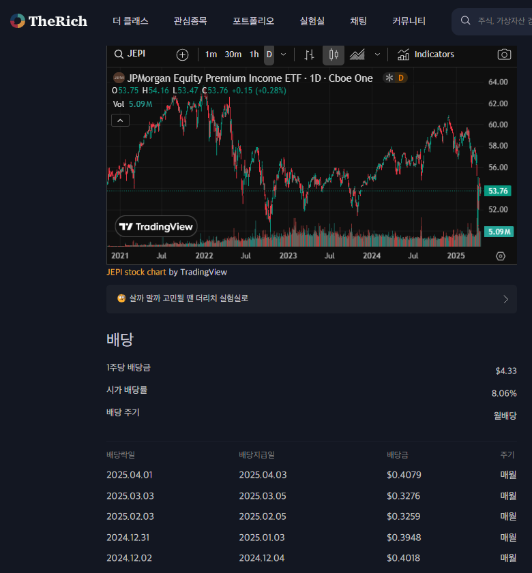Click dividend amount $0.4079
Viewport: 532px width, 573px height.
coord(404,475)
